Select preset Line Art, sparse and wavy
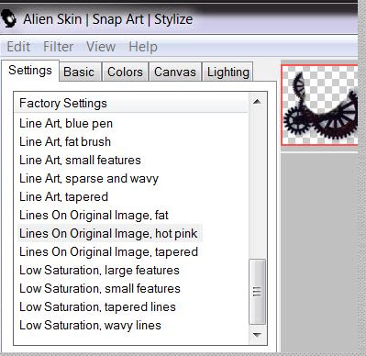This screenshot has width=366, height=356. [89, 179]
